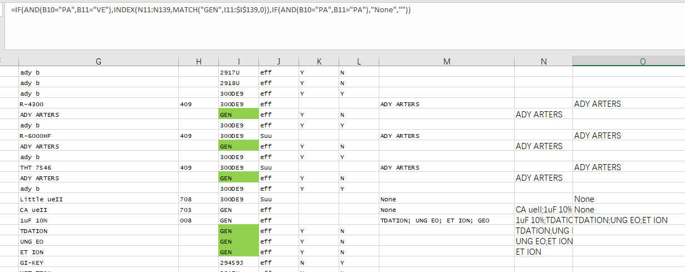This screenshot has width=685, height=272.
Task: Select column G header
Action: [x=99, y=62]
